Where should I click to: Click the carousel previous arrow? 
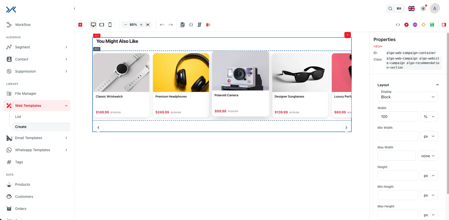tap(98, 128)
